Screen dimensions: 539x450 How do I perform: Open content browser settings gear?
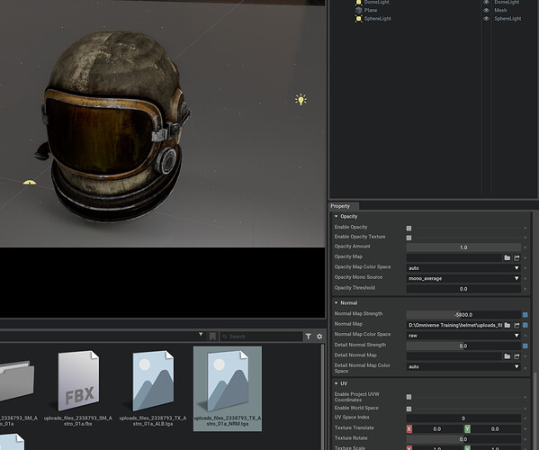click(x=319, y=337)
